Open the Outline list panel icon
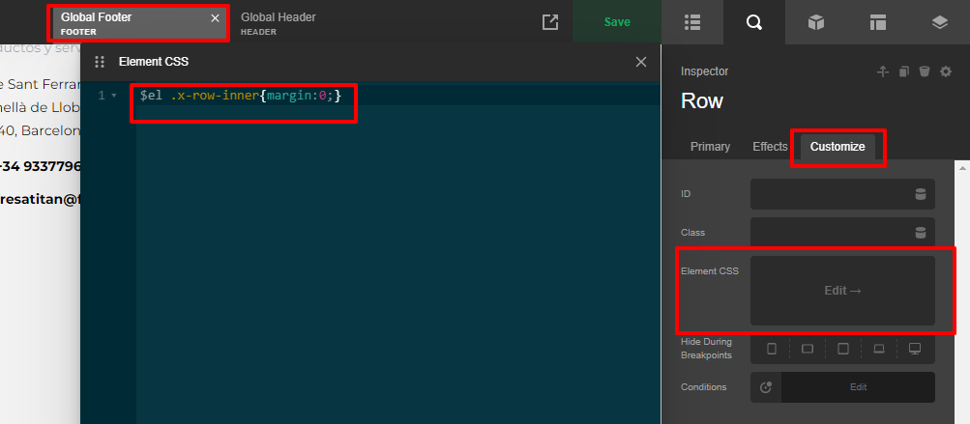Viewport: 970px width, 424px height. click(x=691, y=22)
